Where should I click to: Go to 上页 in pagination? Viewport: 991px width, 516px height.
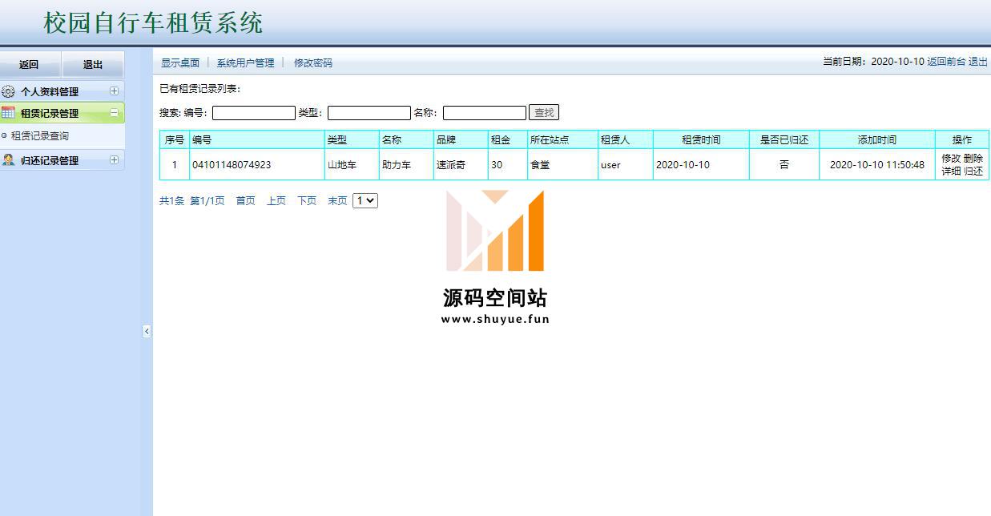(276, 201)
